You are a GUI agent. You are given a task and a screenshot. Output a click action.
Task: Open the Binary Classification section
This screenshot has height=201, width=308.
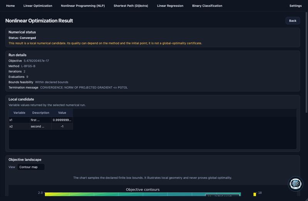[207, 6]
